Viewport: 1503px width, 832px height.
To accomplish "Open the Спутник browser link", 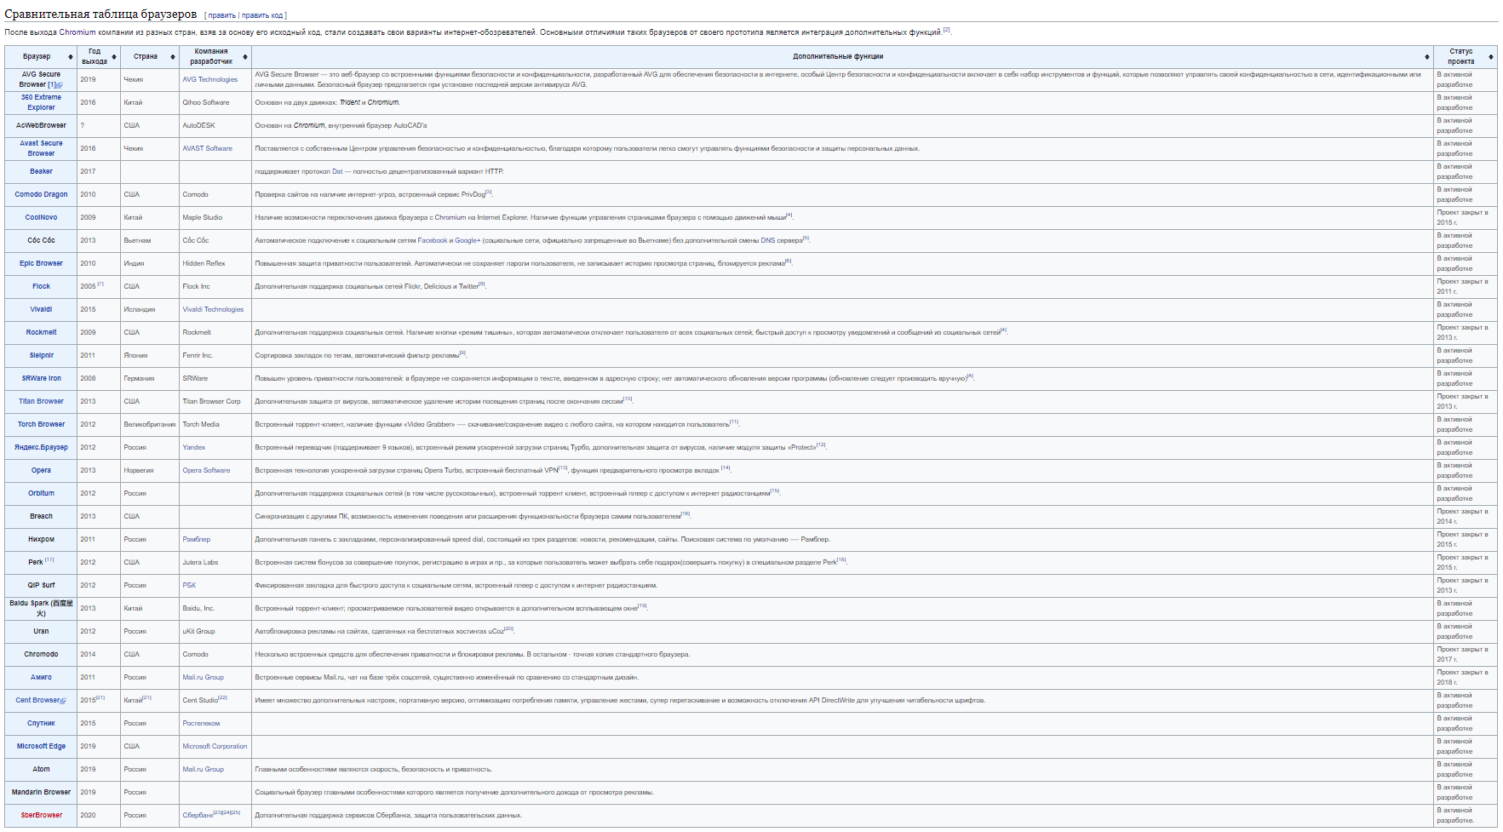I will point(41,723).
